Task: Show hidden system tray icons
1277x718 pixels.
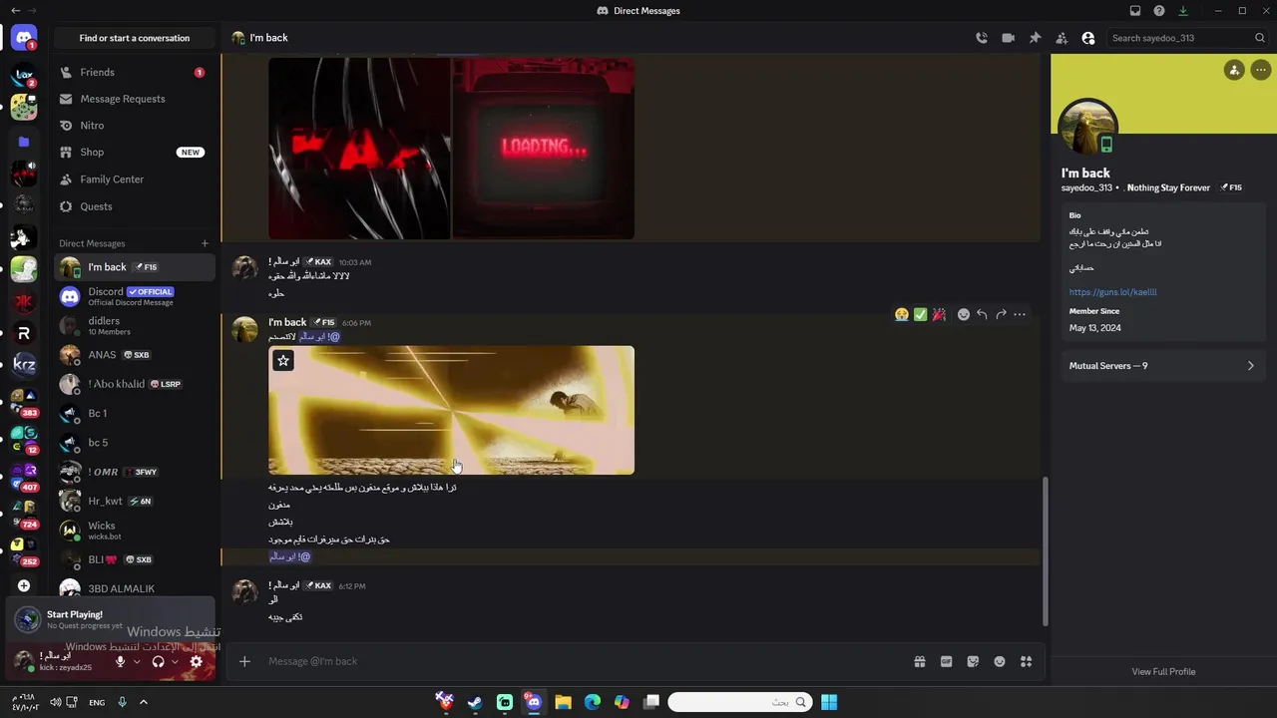Action: 143,702
